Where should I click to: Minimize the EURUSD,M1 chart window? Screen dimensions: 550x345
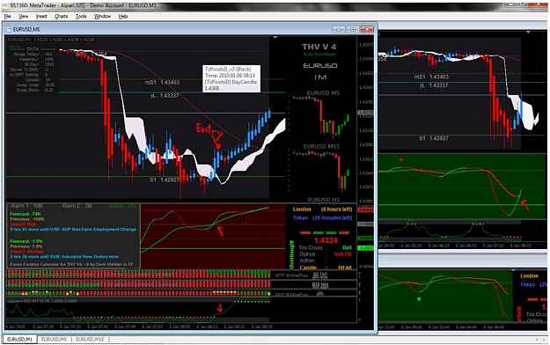339,29
